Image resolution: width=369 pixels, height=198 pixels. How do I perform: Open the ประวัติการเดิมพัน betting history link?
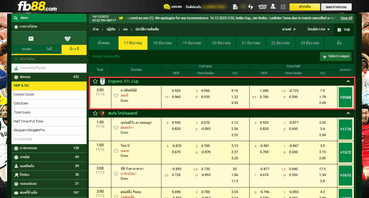click(x=147, y=30)
